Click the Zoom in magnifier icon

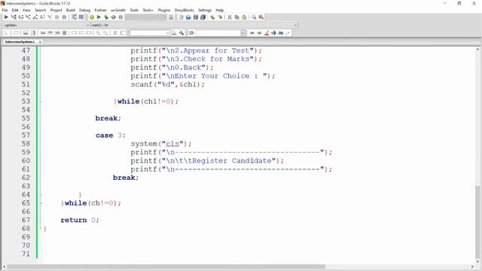click(98, 33)
